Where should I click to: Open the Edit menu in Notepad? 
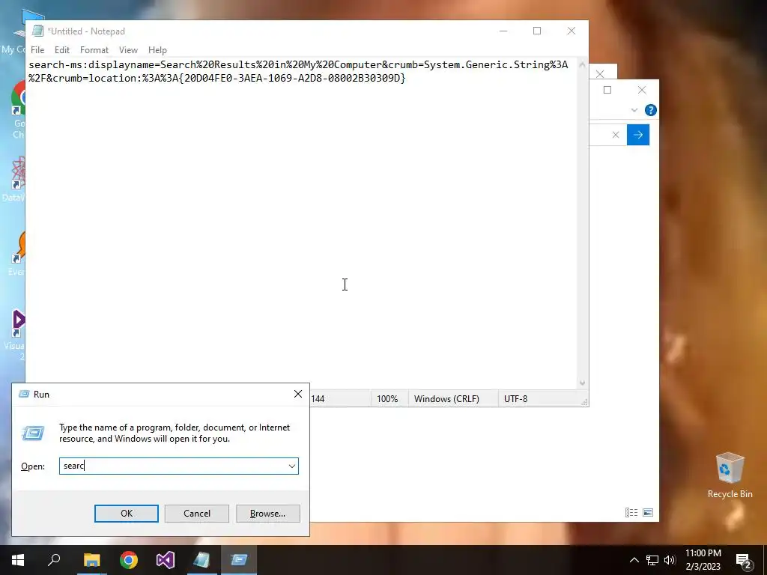tap(61, 50)
